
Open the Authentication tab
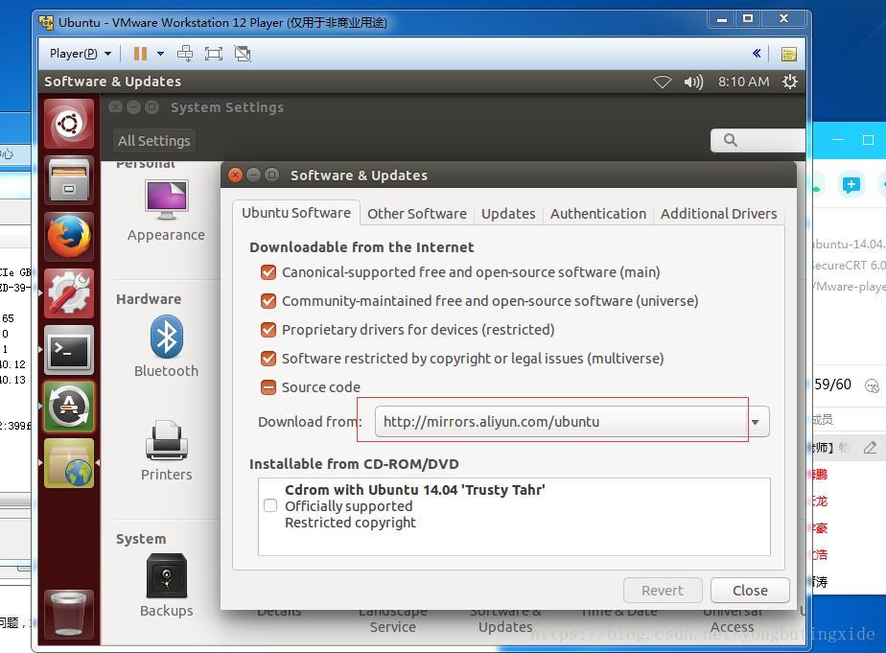coord(597,214)
